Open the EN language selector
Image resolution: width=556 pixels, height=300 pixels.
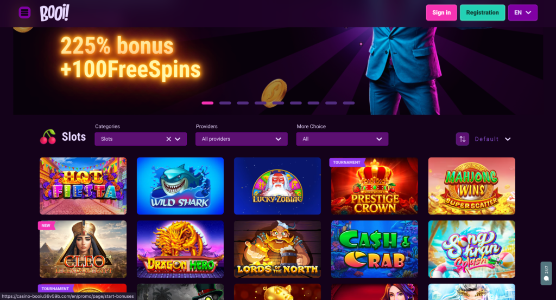[523, 13]
